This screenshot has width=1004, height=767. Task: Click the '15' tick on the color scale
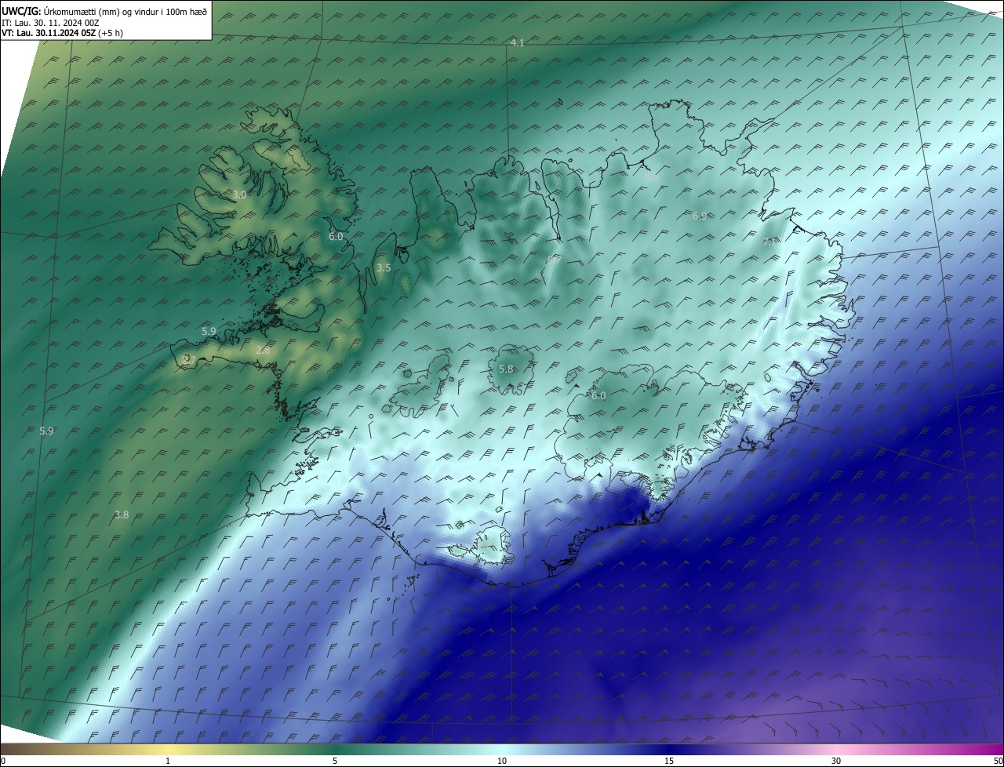[x=669, y=762]
